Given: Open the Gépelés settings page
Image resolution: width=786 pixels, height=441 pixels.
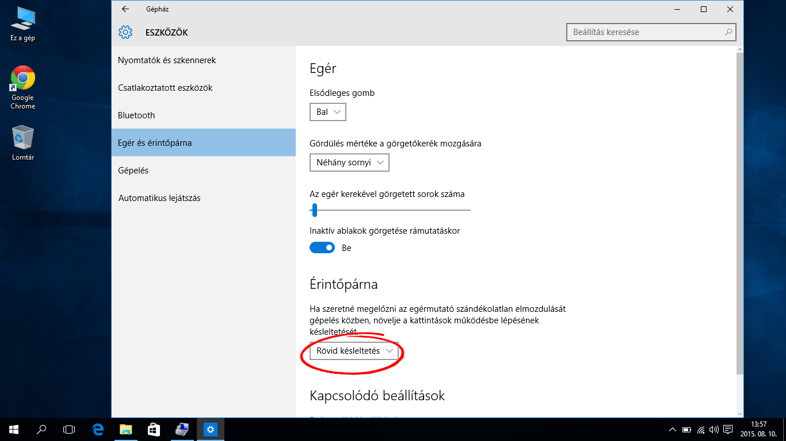Looking at the screenshot, I should [x=133, y=171].
